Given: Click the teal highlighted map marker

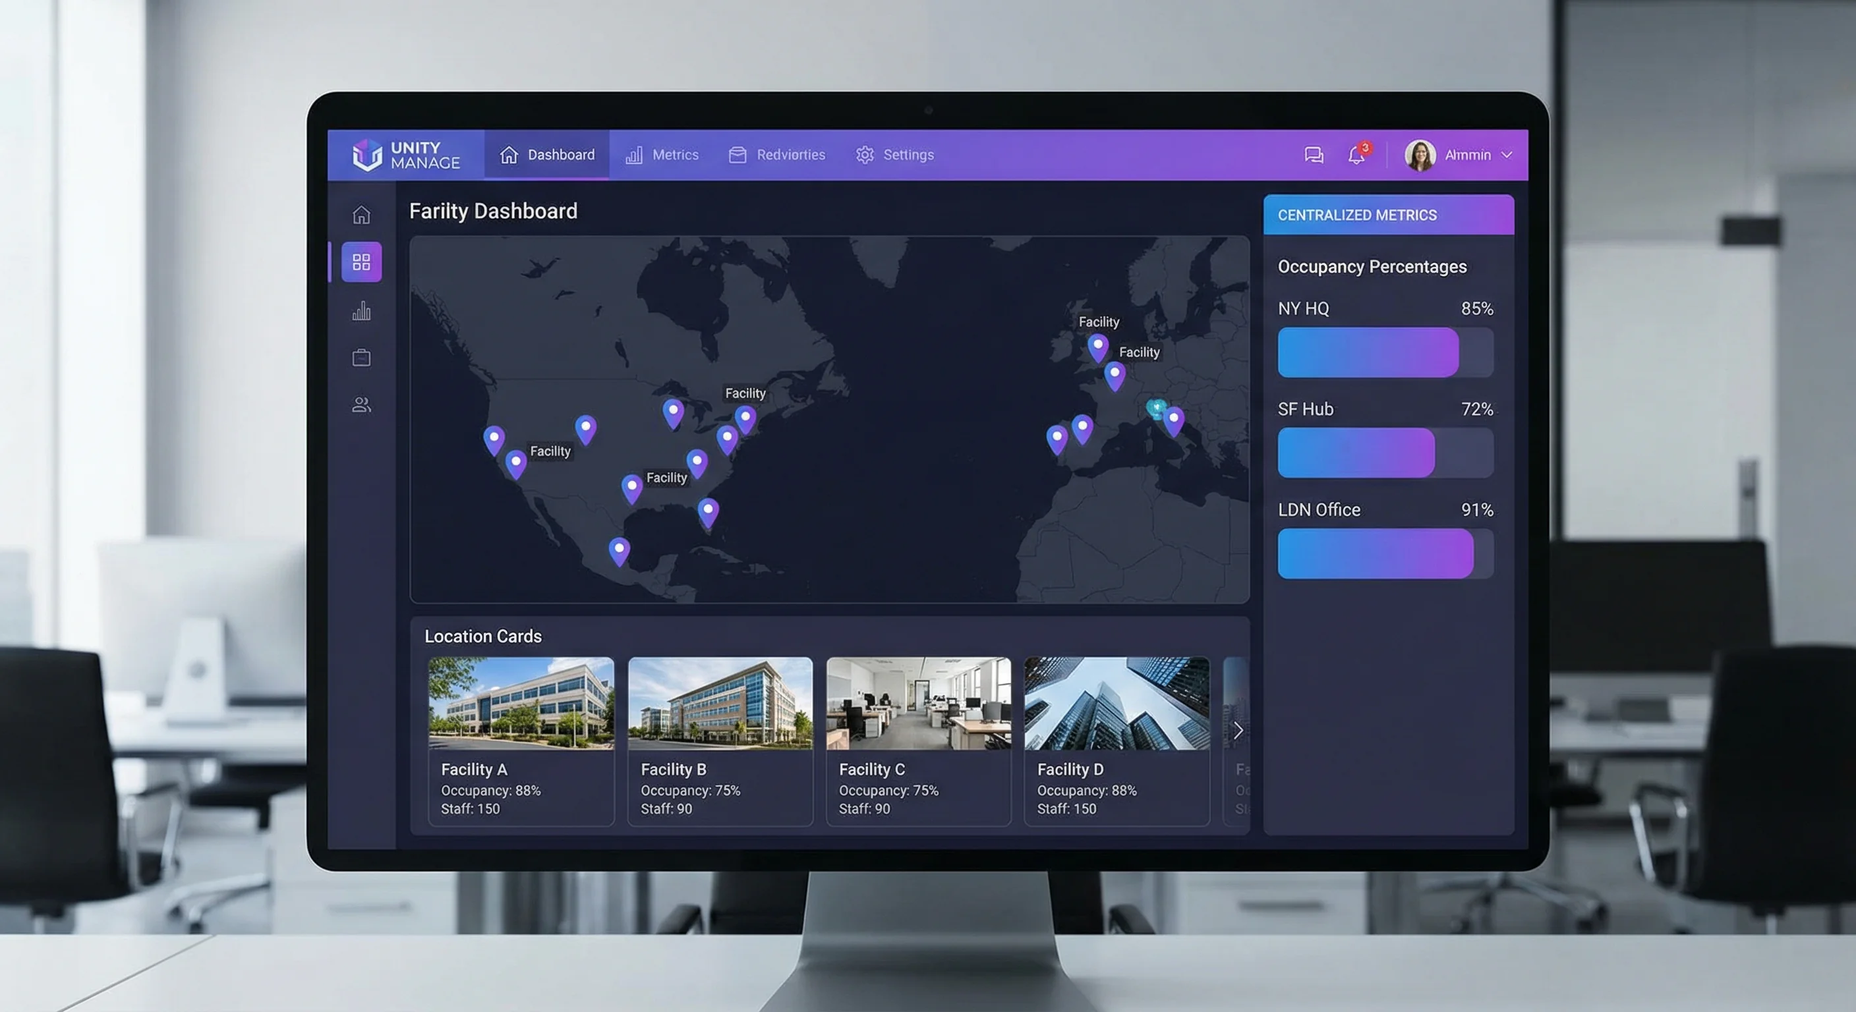Looking at the screenshot, I should pyautogui.click(x=1155, y=408).
